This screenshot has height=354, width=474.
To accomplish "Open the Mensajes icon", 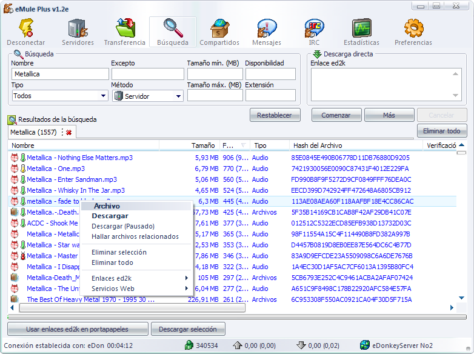I will click(x=267, y=29).
